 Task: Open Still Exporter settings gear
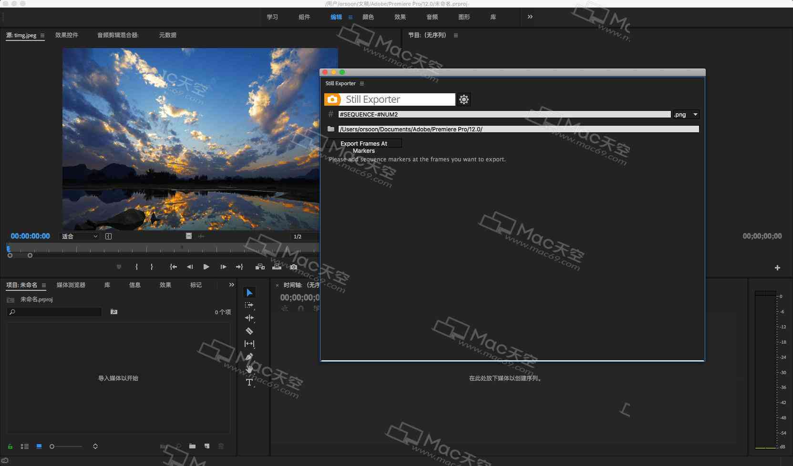[463, 99]
